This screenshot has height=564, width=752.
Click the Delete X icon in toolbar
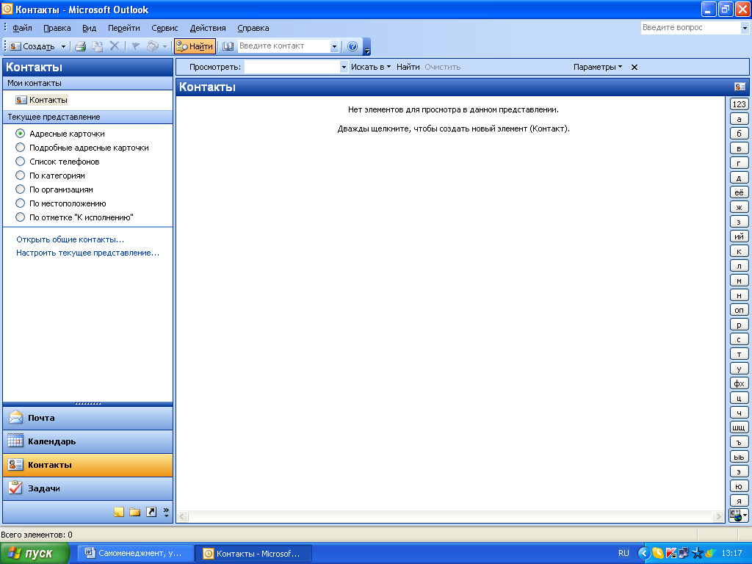tap(114, 46)
